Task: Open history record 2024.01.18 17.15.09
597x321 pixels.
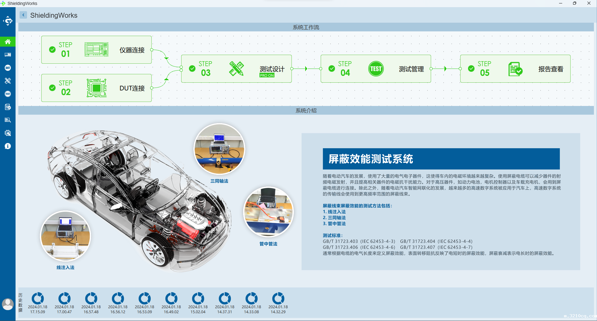Action: coord(38,303)
